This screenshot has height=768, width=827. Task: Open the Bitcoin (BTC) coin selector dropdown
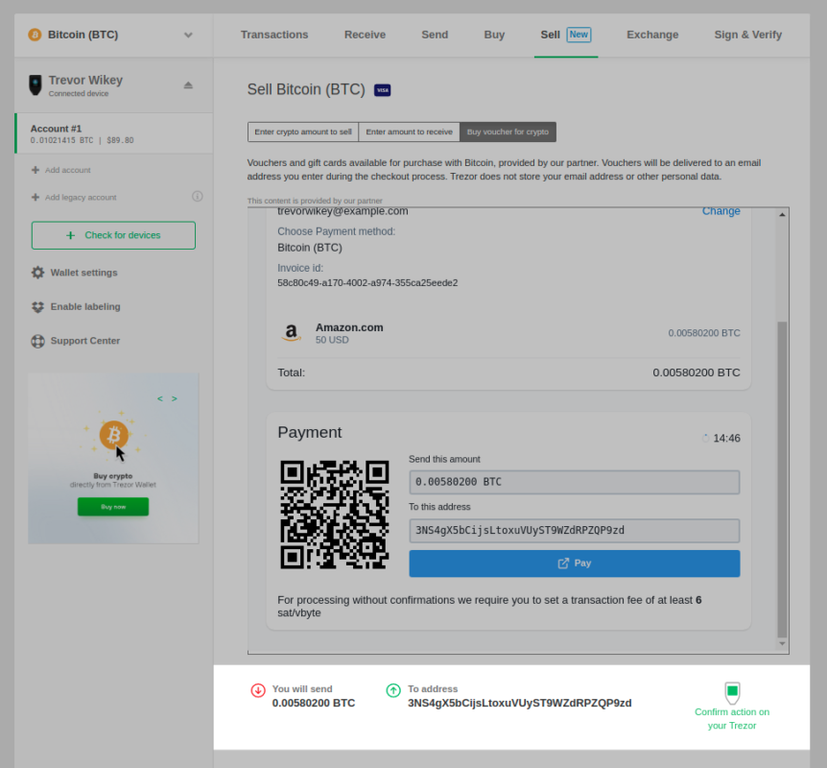(x=113, y=35)
